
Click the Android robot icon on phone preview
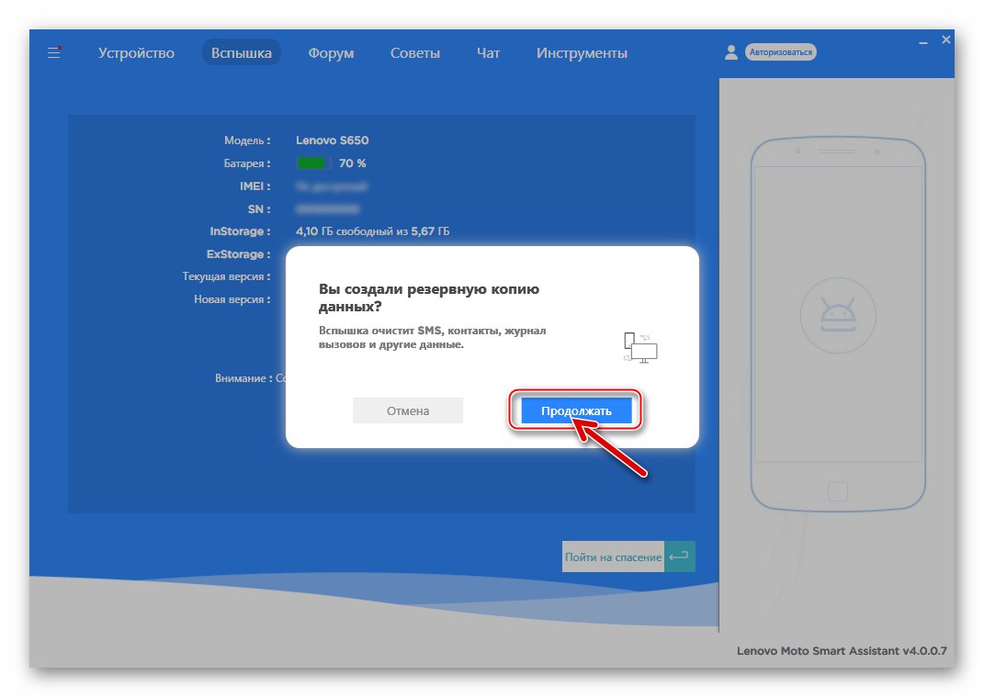(838, 315)
